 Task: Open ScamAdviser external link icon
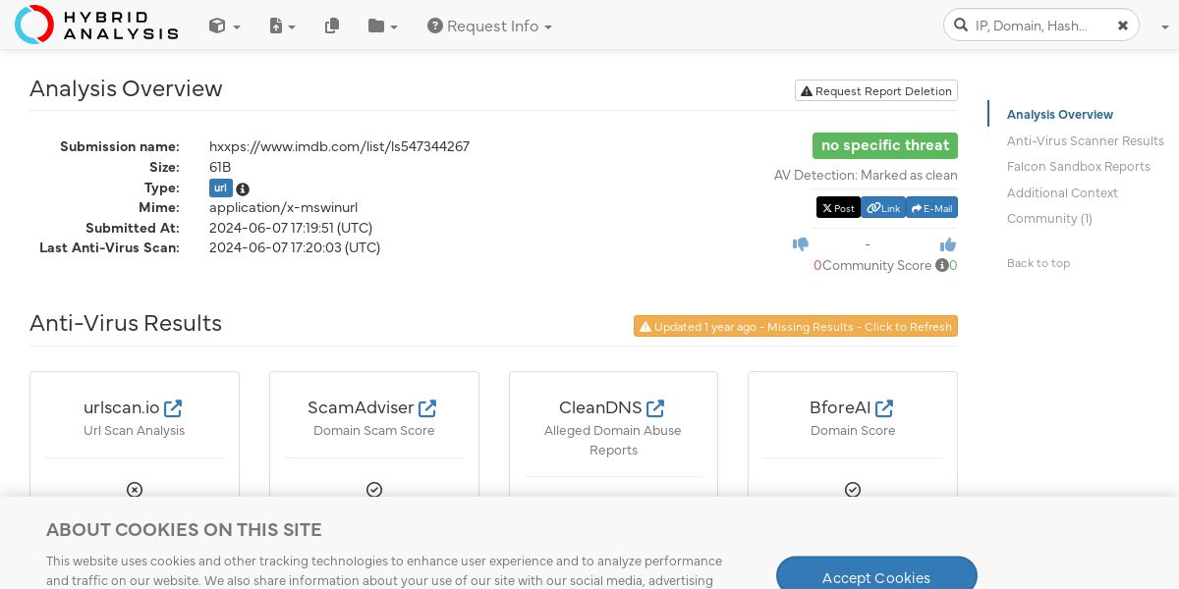(427, 407)
